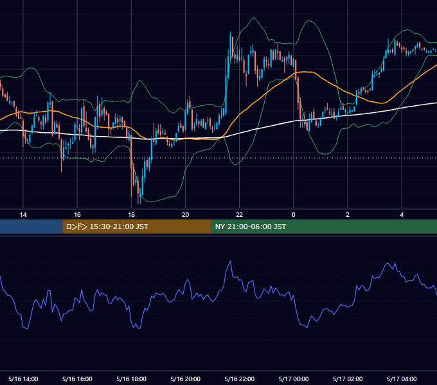Click the '5/16 16:00' date label
Viewport: 437px width, 385px height.
[x=77, y=379]
